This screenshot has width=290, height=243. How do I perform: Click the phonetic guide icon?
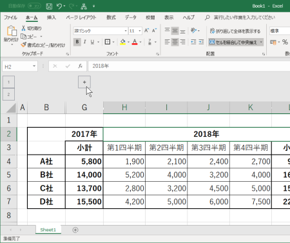pyautogui.click(x=150, y=42)
